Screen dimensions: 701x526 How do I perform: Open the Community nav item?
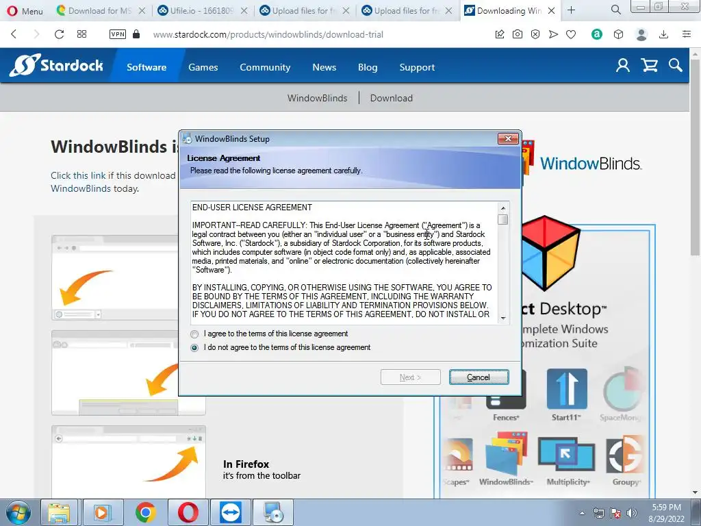(x=265, y=67)
